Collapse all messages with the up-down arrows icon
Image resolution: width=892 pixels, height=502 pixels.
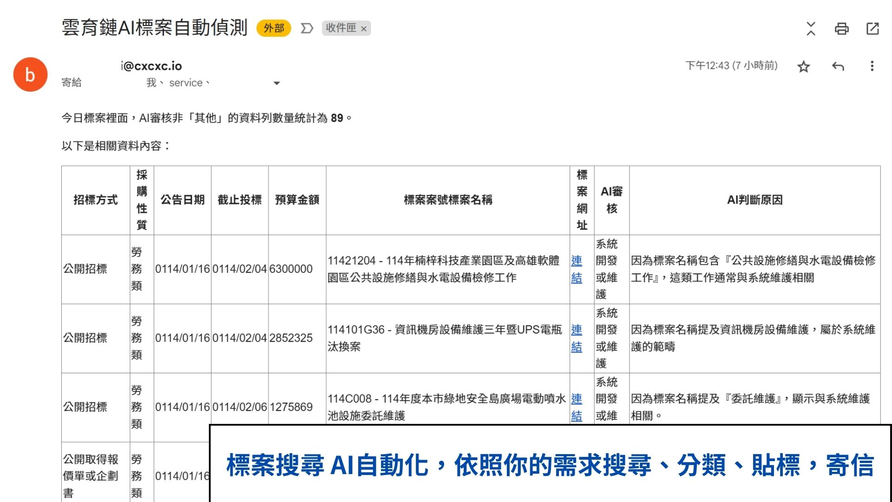click(x=811, y=29)
